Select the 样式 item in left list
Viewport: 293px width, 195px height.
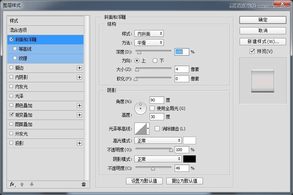click(45, 21)
